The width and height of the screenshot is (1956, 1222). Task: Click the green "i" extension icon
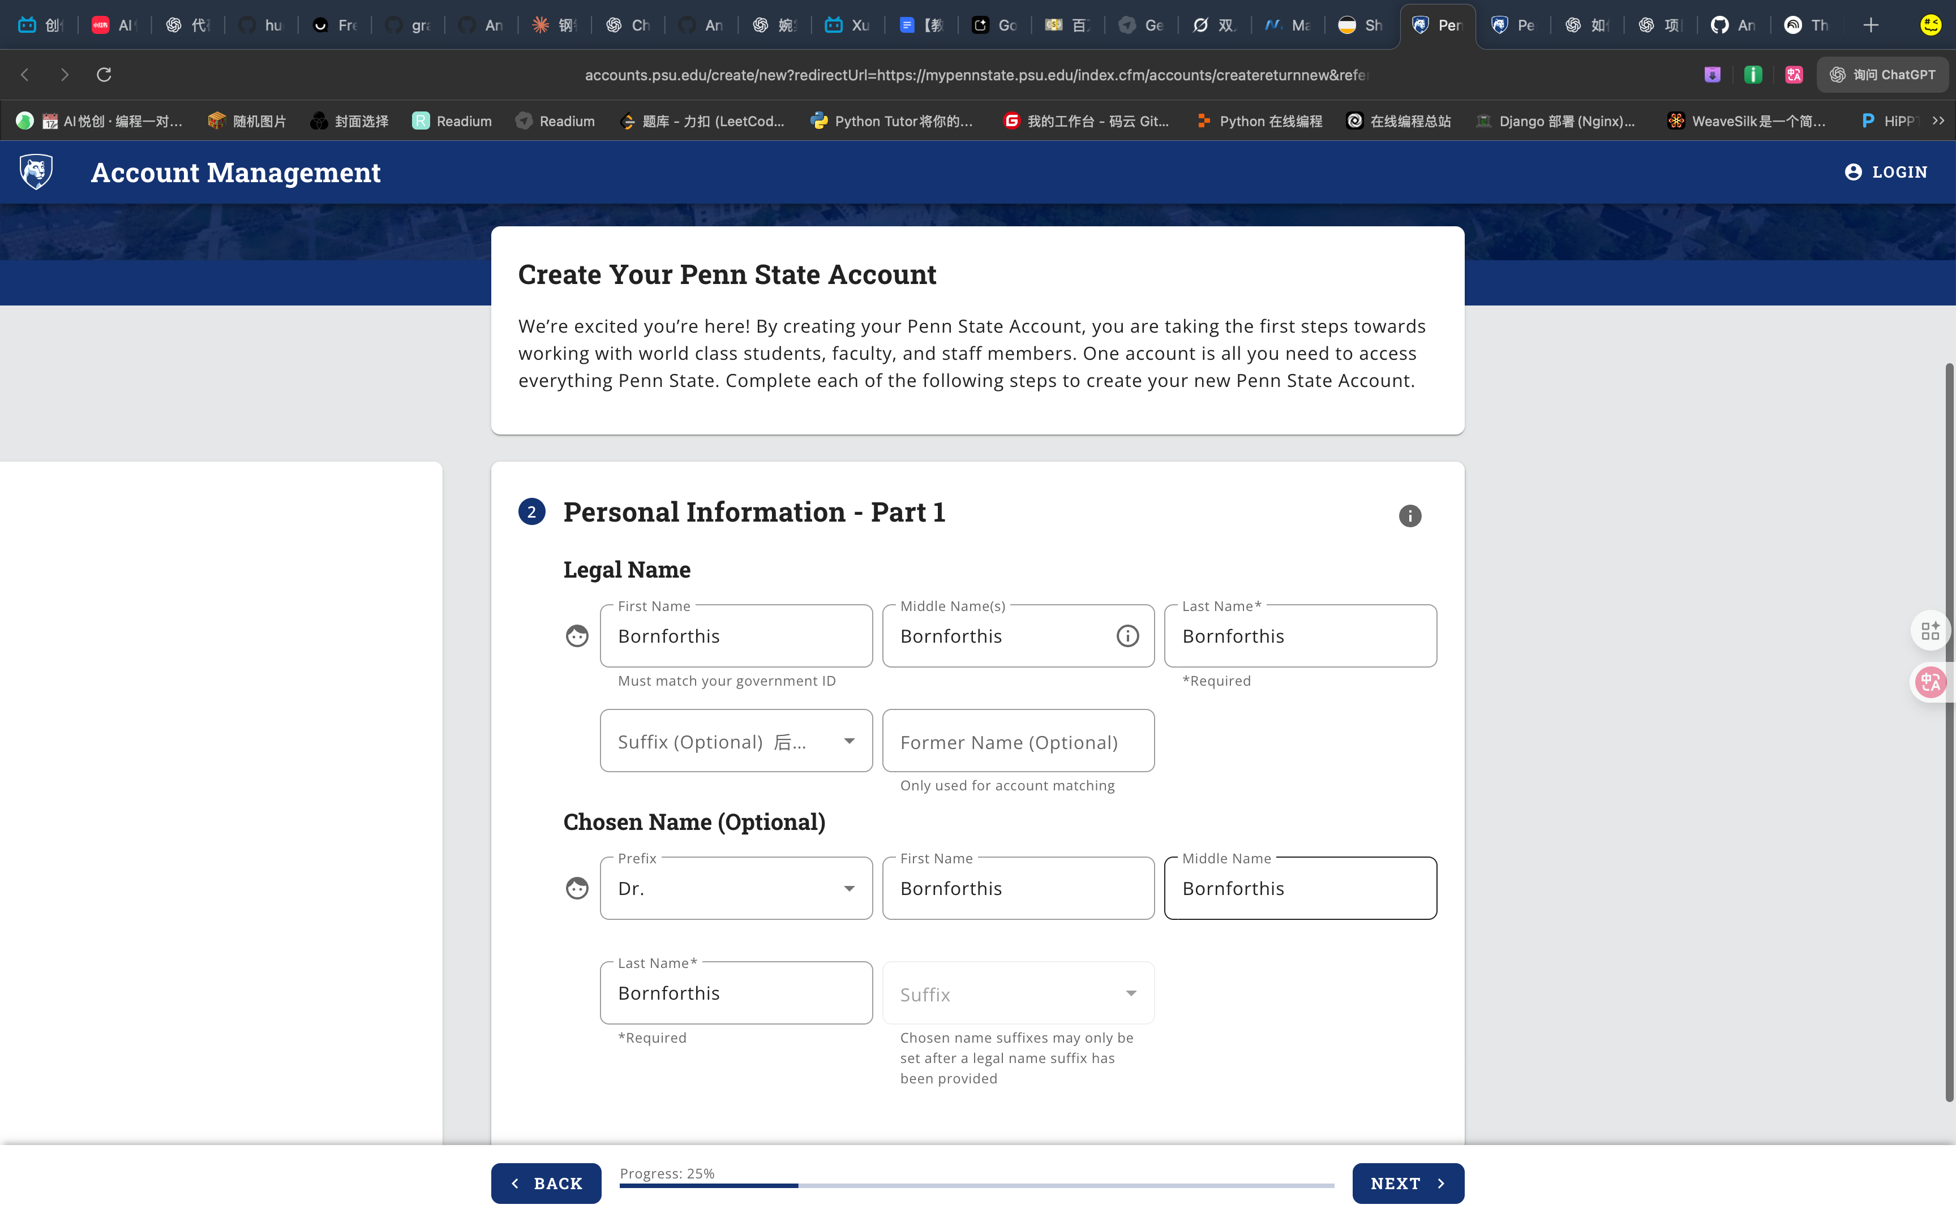click(1752, 74)
